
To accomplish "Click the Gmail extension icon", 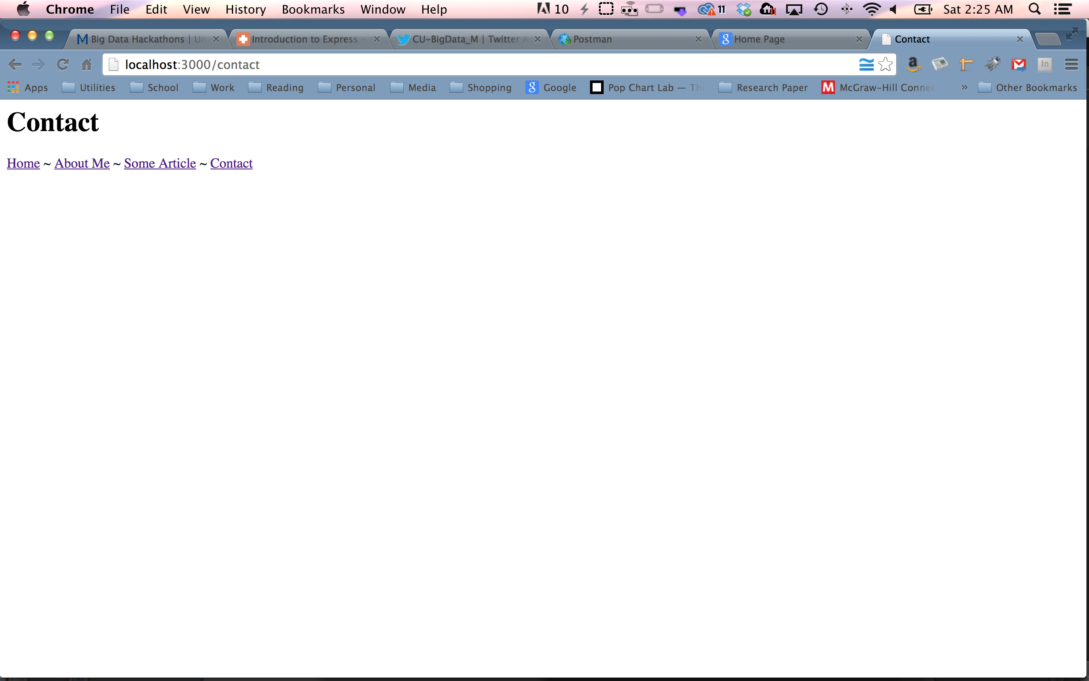I will coord(1018,64).
